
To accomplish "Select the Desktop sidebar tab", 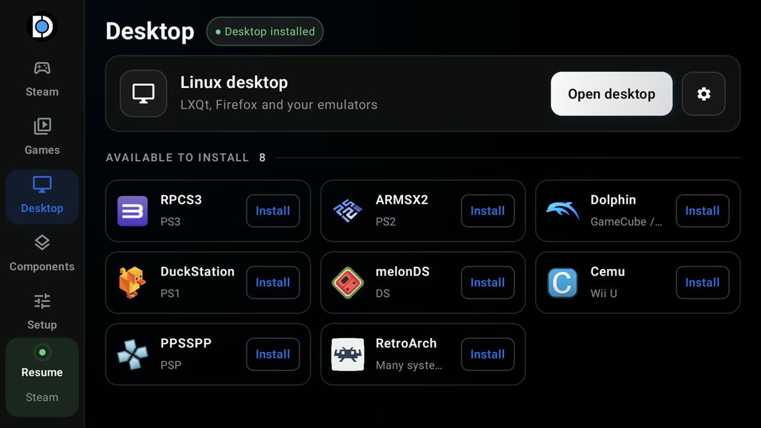I will [42, 197].
